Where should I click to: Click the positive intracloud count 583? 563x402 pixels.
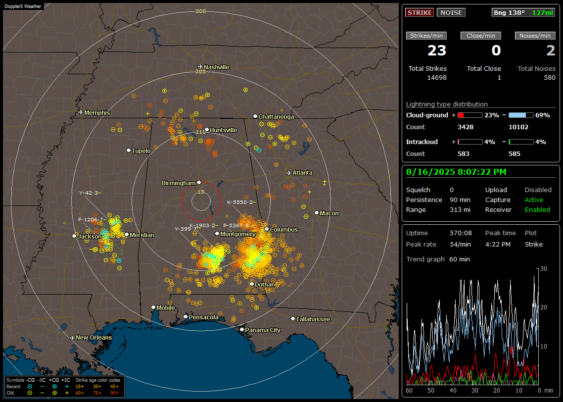click(463, 154)
